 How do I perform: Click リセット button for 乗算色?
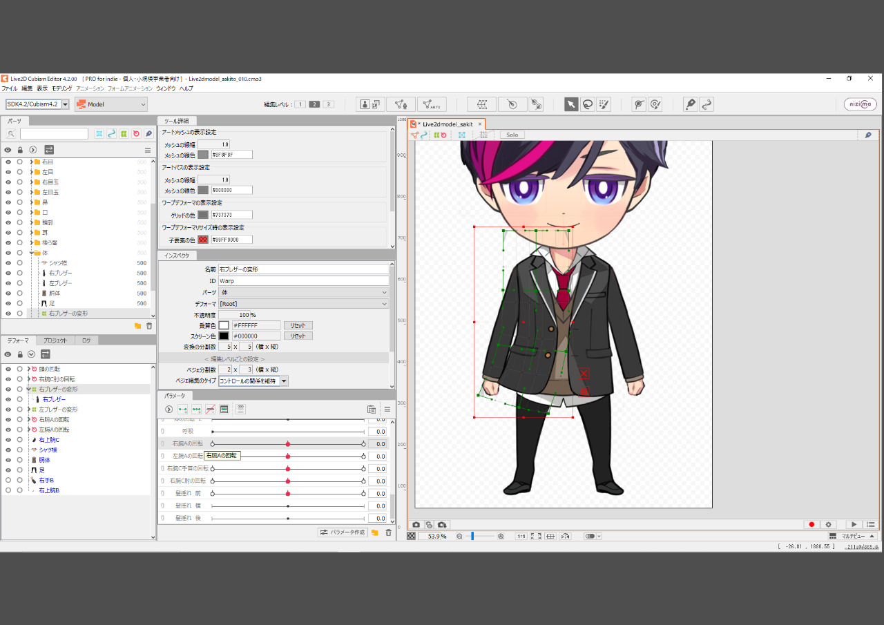pos(298,325)
